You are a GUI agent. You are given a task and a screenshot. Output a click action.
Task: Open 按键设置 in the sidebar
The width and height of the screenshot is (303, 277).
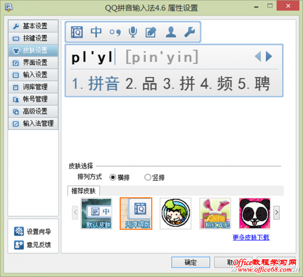point(33,38)
